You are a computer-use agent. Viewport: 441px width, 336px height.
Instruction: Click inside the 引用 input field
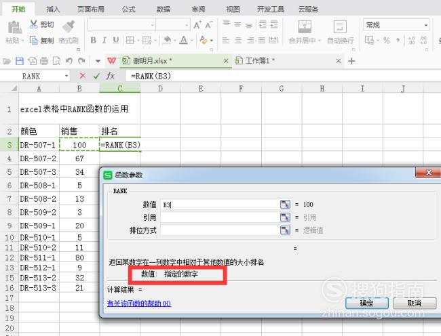point(220,217)
